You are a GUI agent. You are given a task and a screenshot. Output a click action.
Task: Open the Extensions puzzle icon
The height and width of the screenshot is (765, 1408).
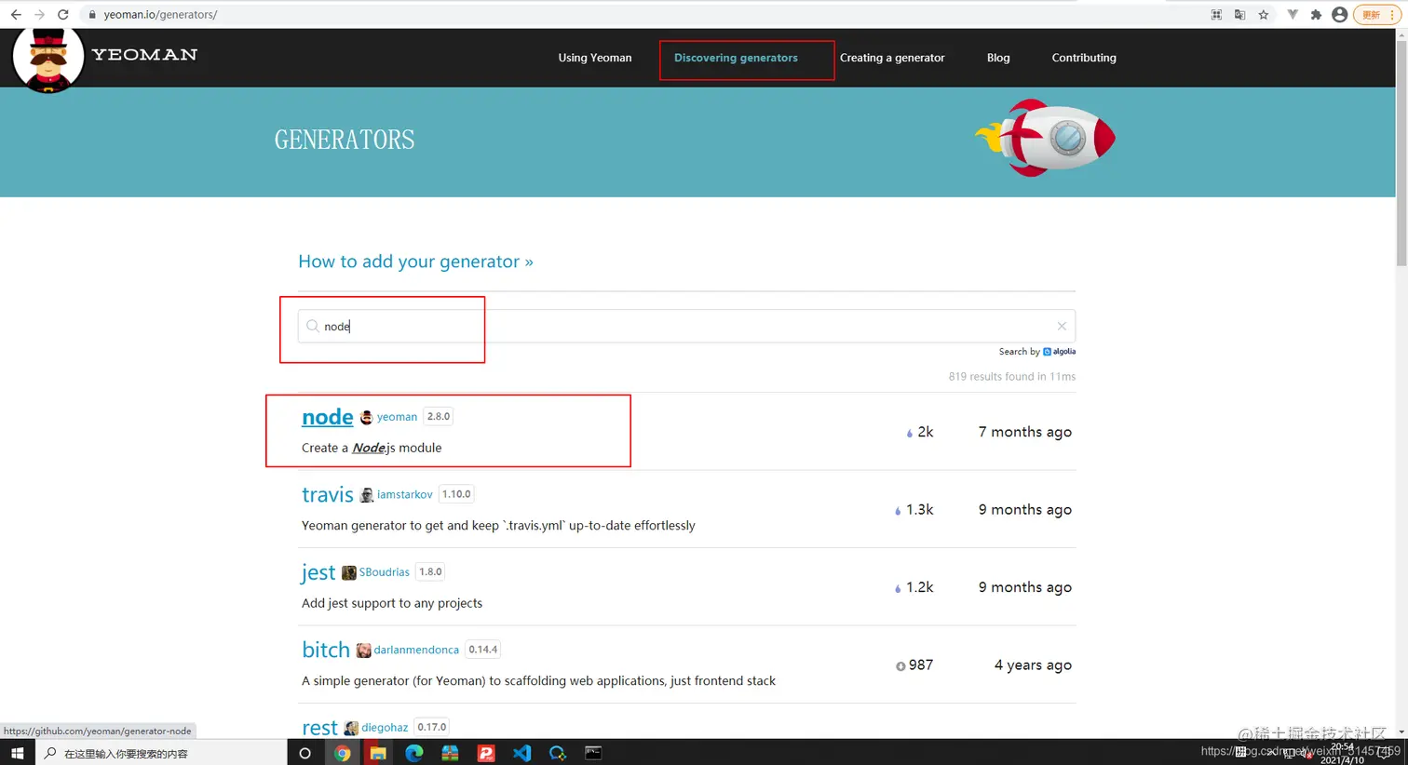[1316, 14]
